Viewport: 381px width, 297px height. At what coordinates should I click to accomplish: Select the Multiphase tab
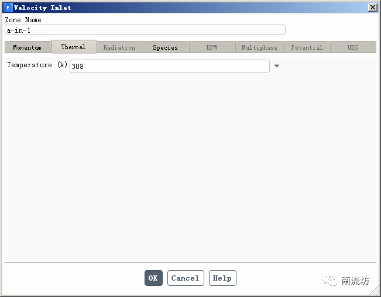pos(260,47)
